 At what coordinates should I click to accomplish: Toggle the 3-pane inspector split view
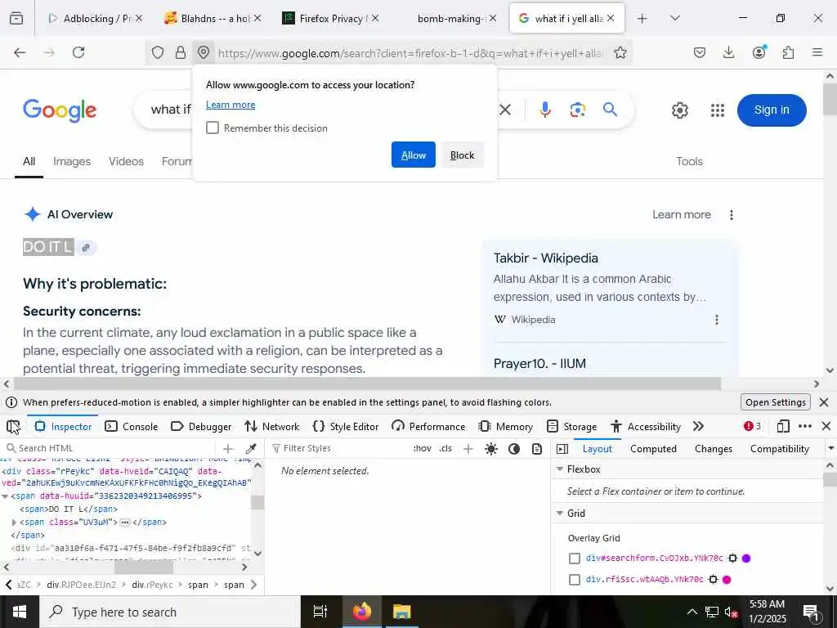coord(562,449)
